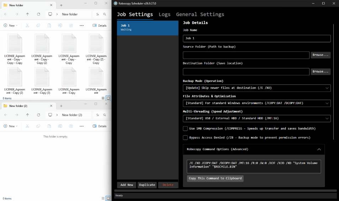Click Cut icon in New folder (2) window
This screenshot has height=201, width=339.
(x=27, y=126)
